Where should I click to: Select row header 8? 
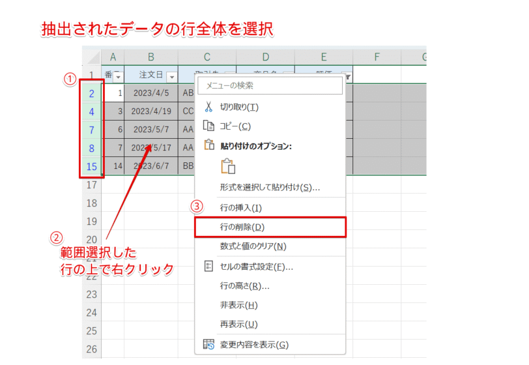[91, 148]
